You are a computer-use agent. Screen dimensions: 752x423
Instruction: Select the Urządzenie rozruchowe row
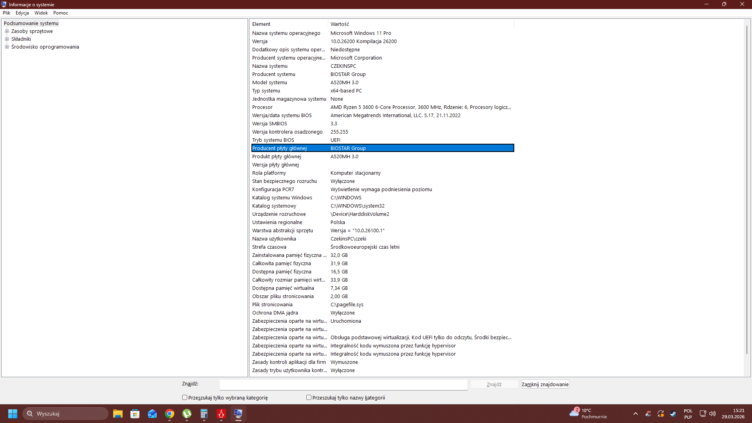click(x=383, y=214)
